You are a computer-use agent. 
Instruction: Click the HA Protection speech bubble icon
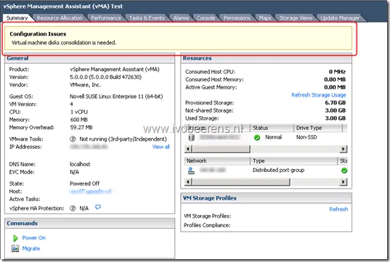(98, 207)
